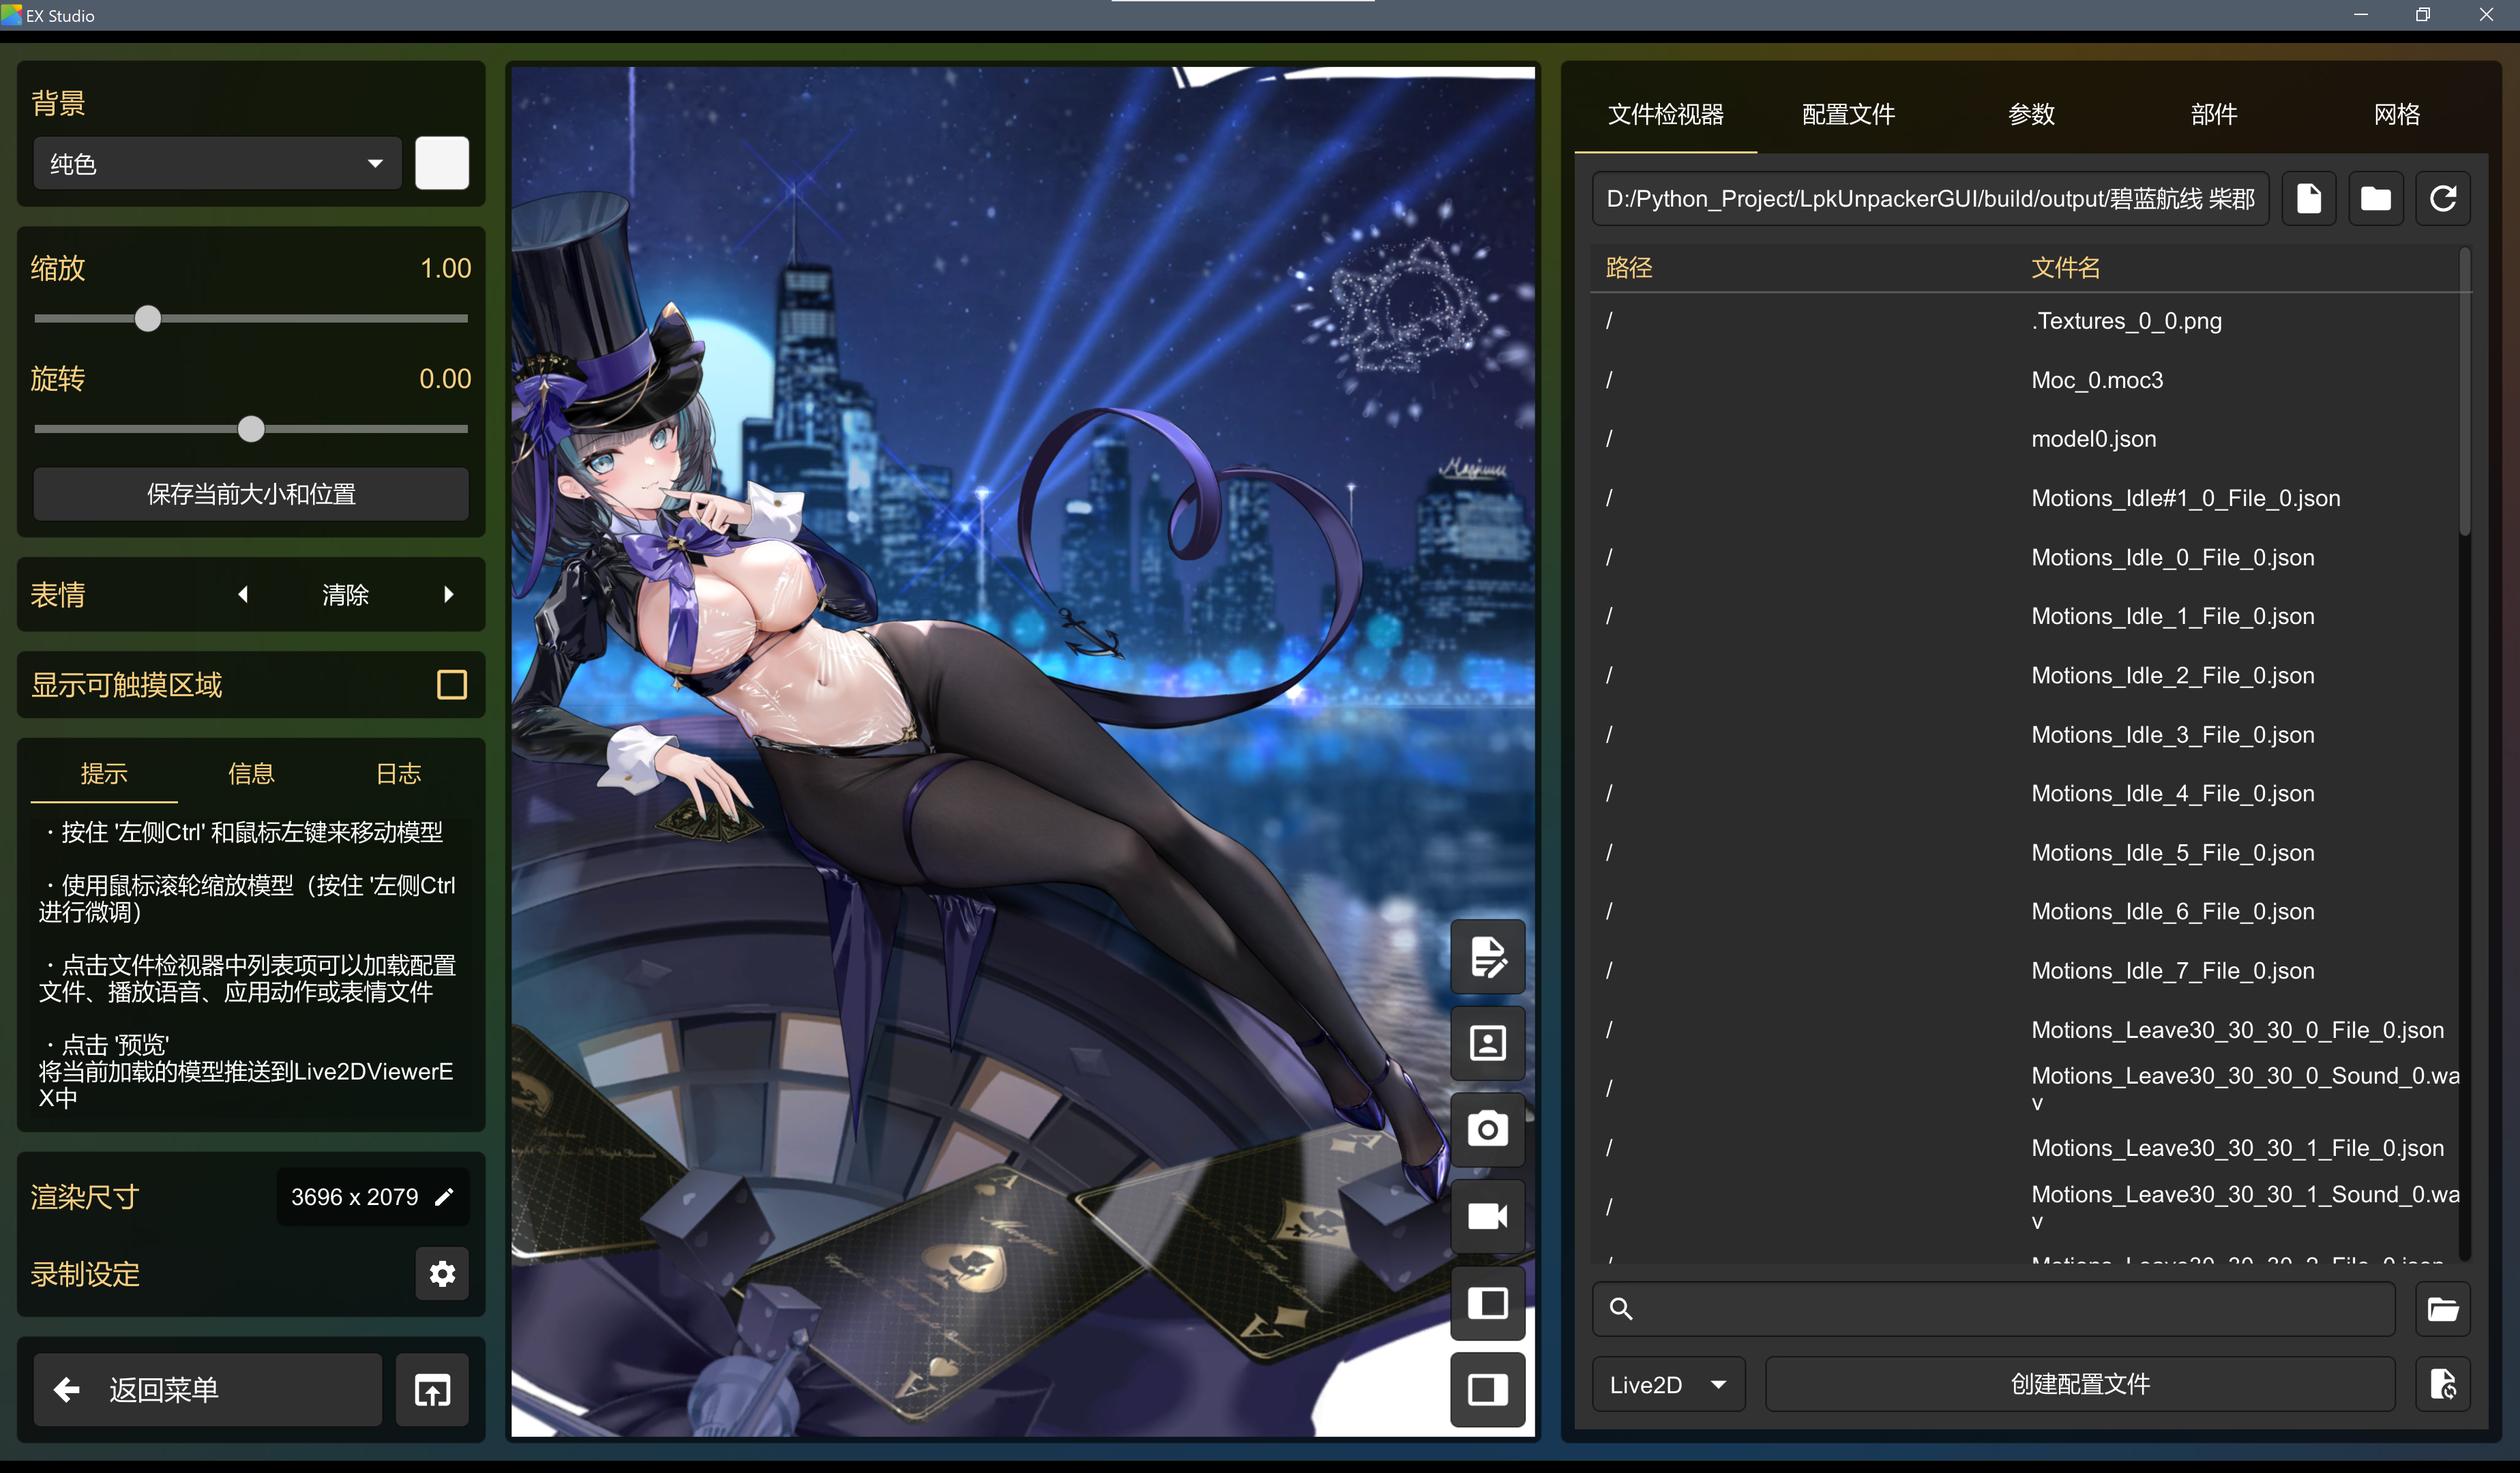Click the portrait frame icon
The height and width of the screenshot is (1473, 2520).
click(x=1487, y=1043)
